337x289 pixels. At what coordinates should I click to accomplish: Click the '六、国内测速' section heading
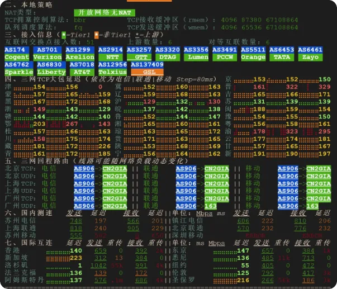pyautogui.click(x=29, y=213)
